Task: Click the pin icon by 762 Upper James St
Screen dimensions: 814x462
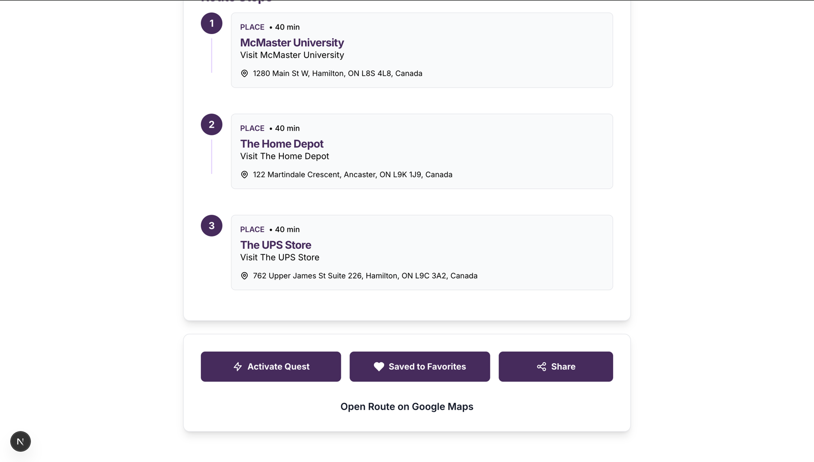Action: click(x=244, y=276)
